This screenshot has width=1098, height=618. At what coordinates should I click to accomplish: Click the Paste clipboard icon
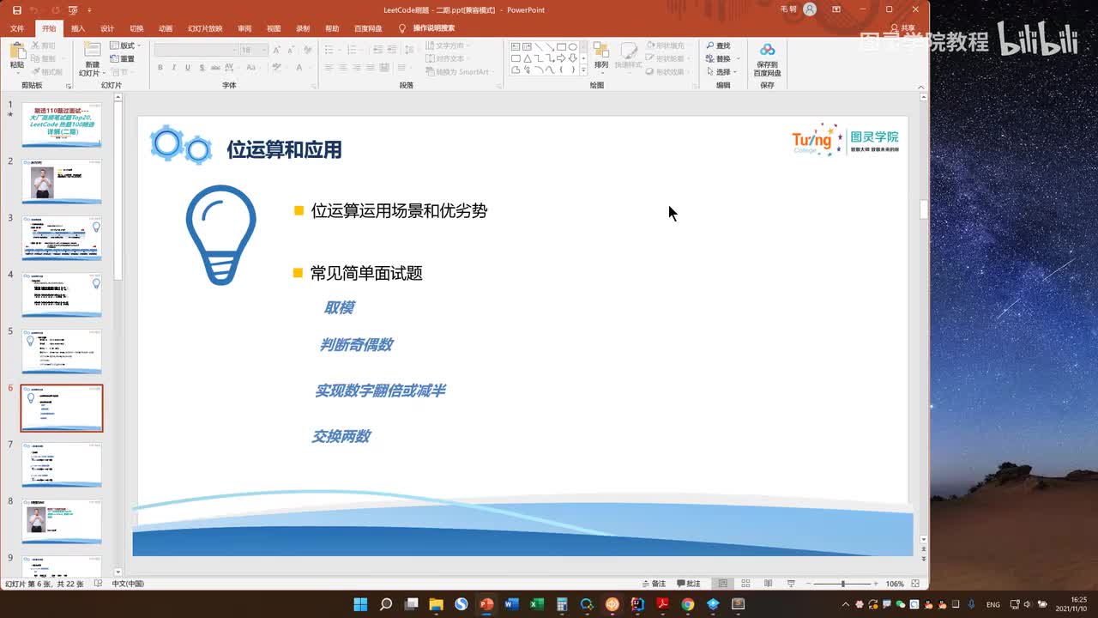(x=17, y=52)
